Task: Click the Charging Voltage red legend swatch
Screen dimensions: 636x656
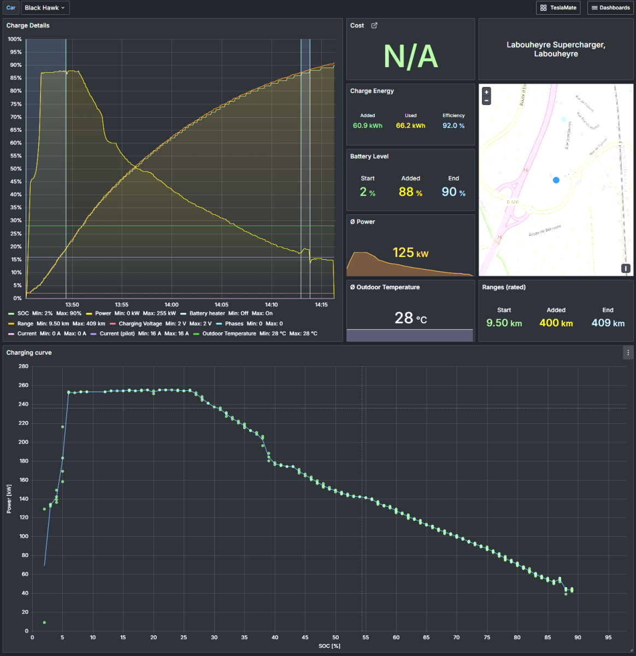Action: click(x=113, y=324)
